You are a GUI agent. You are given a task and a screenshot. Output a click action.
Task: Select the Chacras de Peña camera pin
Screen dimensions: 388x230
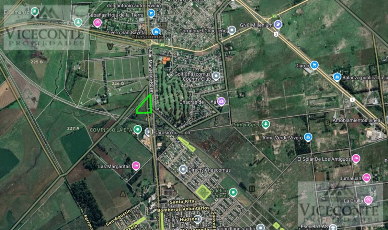tap(221, 101)
